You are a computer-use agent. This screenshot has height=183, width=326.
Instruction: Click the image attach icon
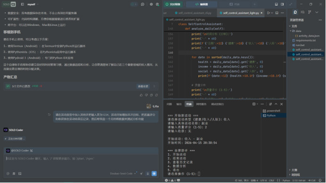[x=20, y=174]
